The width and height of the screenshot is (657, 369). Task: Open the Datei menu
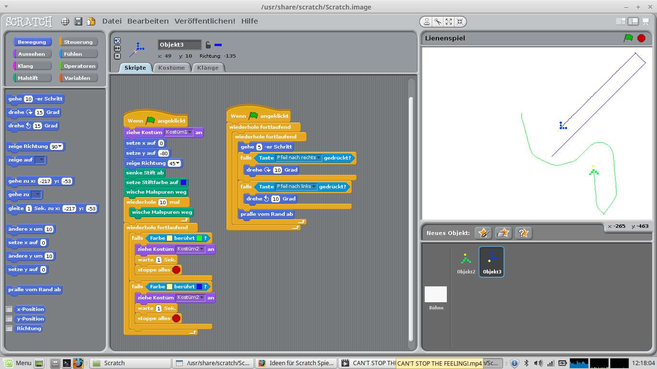tap(112, 21)
